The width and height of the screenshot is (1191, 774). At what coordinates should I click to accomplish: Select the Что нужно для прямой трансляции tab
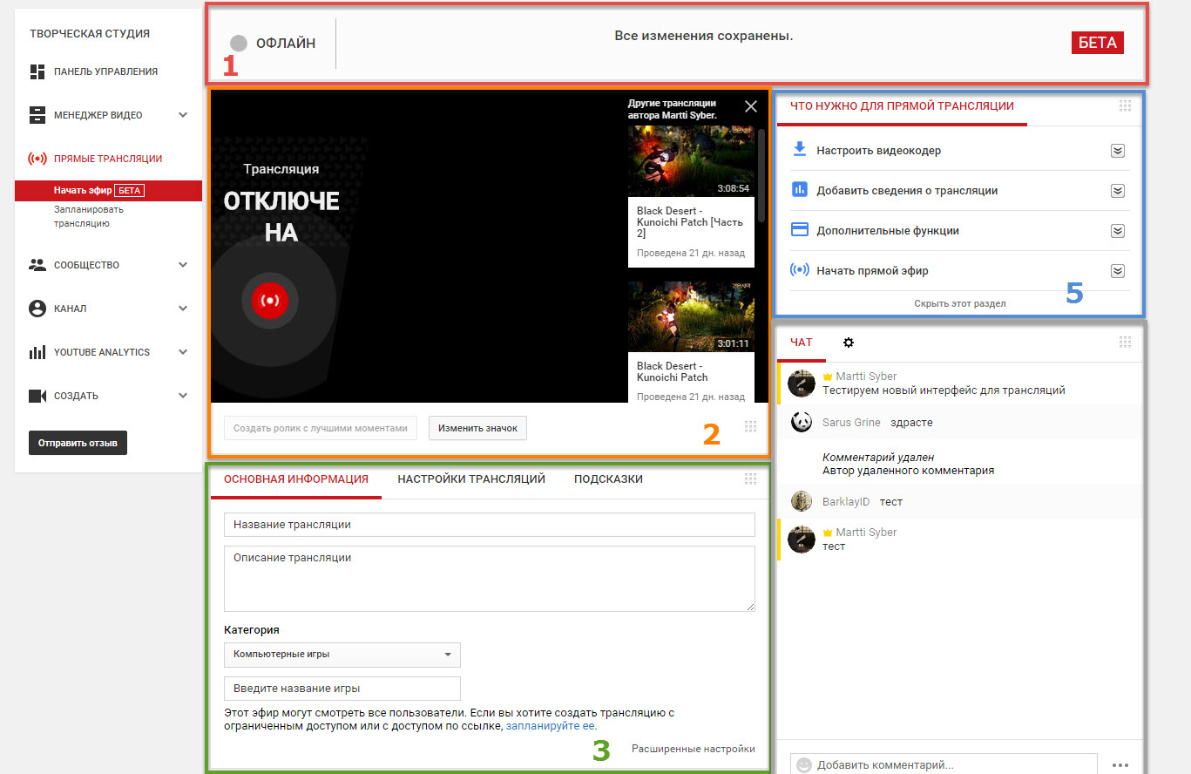click(x=902, y=106)
